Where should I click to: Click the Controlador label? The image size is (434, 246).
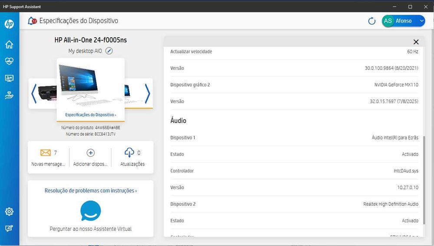[x=182, y=171]
